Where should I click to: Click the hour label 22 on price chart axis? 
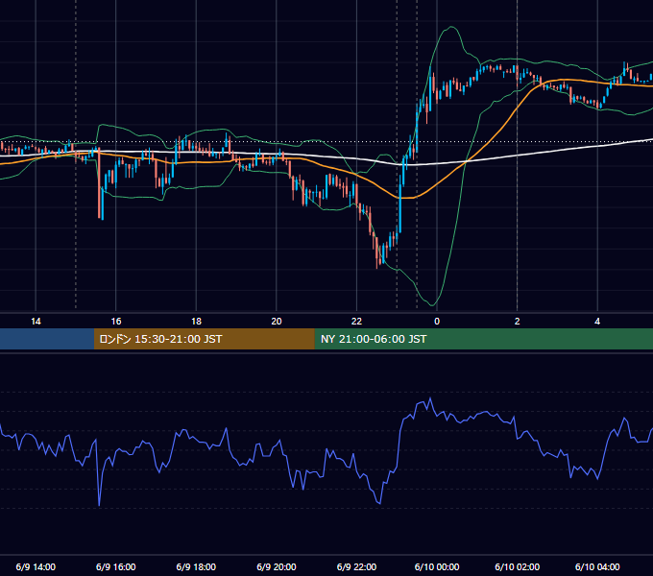(x=356, y=322)
